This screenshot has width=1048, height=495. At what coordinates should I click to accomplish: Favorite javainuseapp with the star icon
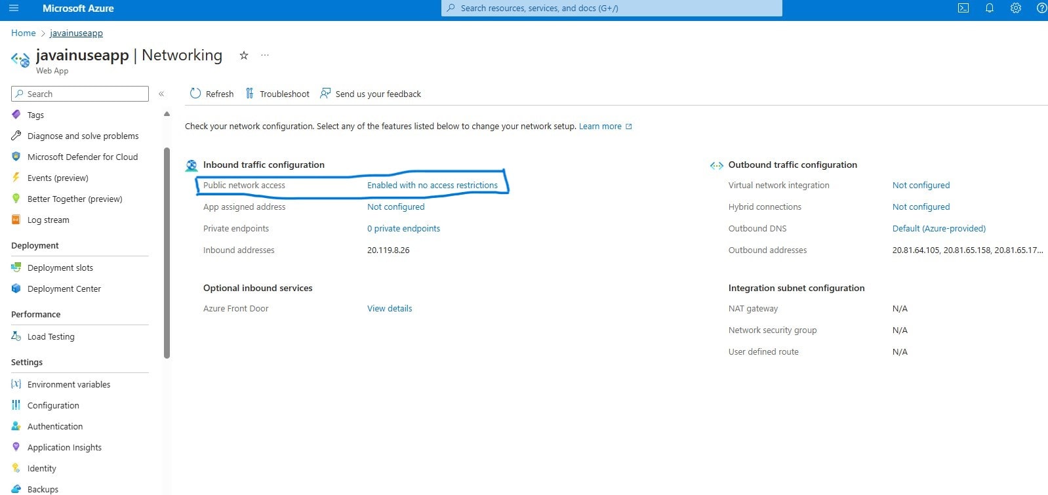[244, 55]
